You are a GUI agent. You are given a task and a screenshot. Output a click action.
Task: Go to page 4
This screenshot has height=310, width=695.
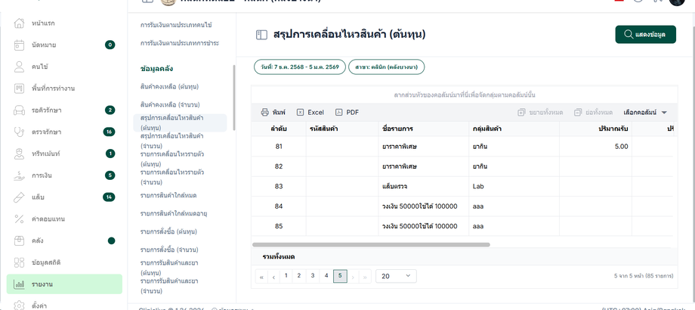pos(326,276)
